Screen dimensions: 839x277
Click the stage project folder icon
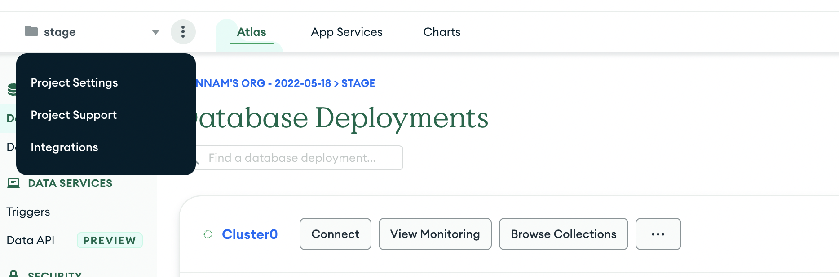(x=31, y=31)
